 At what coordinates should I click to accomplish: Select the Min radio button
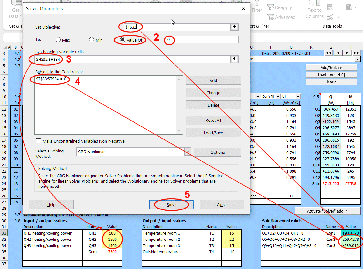coord(92,40)
